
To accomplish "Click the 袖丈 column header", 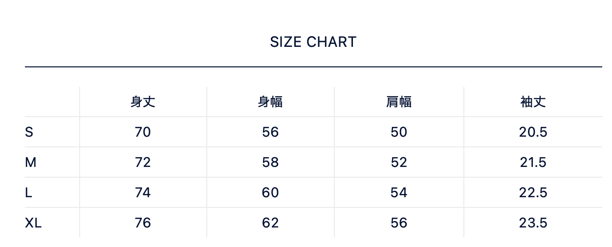I will point(533,102).
